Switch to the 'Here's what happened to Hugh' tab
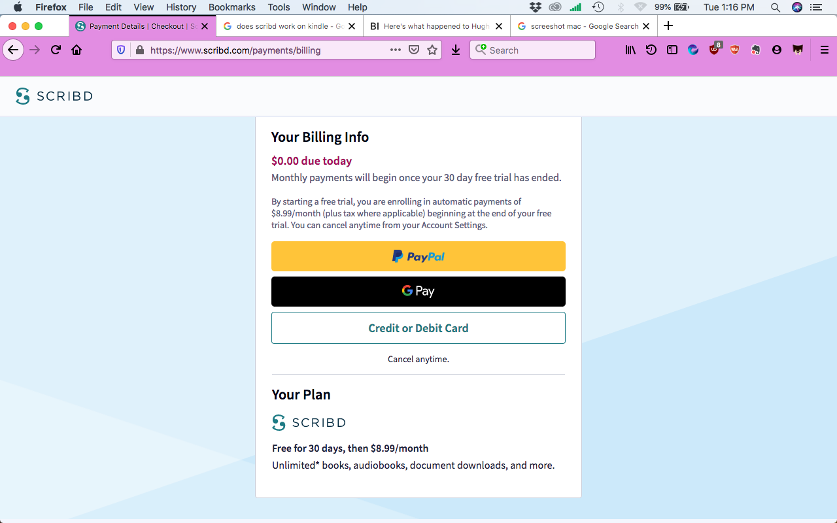The width and height of the screenshot is (837, 523). (x=436, y=26)
